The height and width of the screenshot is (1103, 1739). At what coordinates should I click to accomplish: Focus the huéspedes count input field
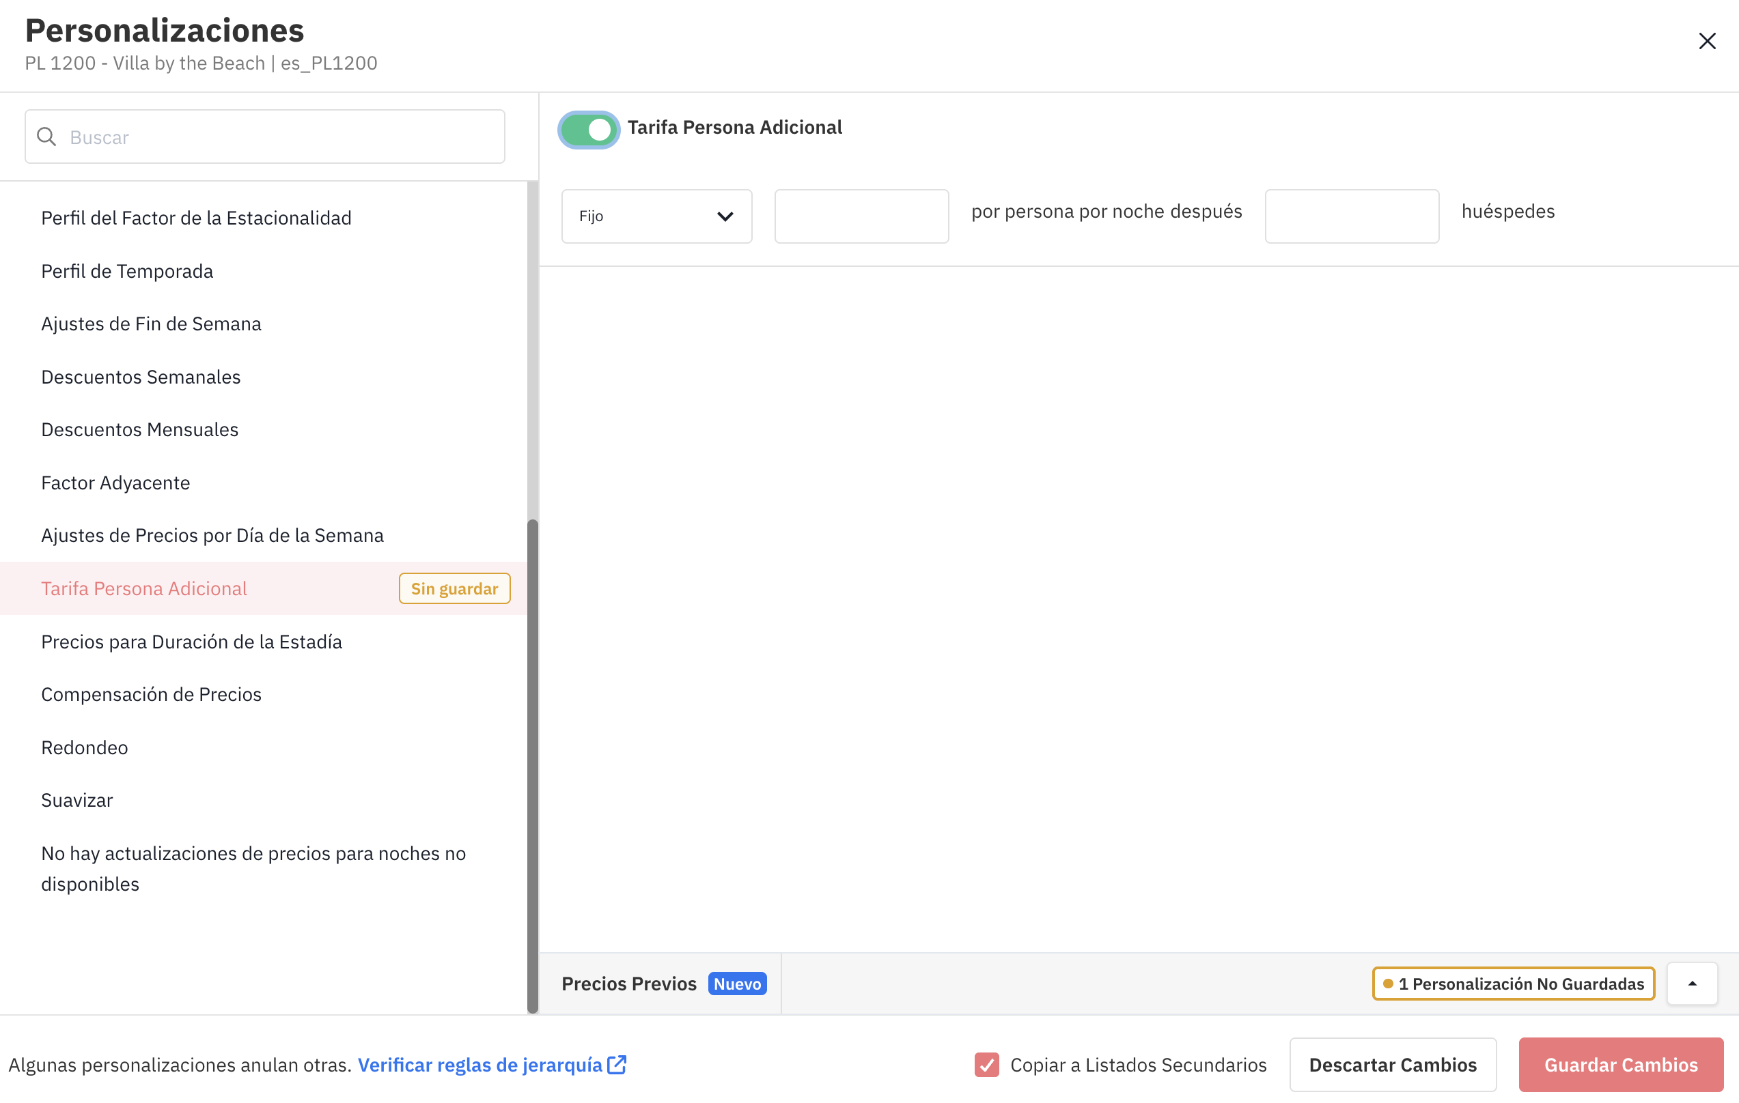click(x=1351, y=216)
